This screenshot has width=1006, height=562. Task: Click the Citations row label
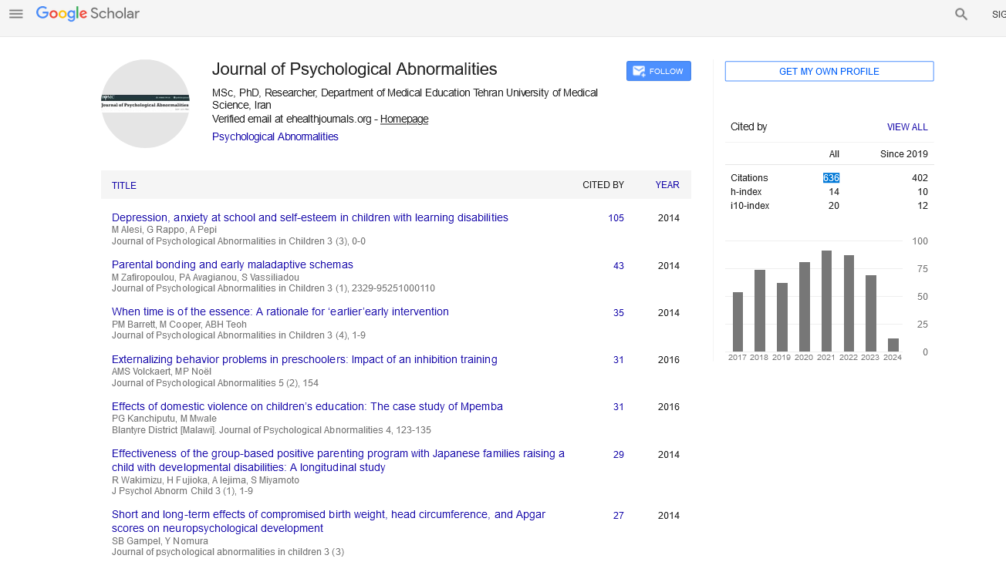tap(749, 178)
